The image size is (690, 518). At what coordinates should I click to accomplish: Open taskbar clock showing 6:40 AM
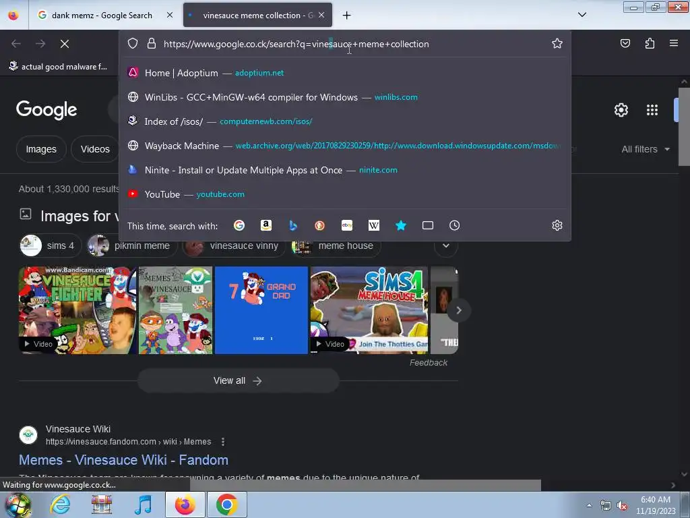pyautogui.click(x=655, y=505)
